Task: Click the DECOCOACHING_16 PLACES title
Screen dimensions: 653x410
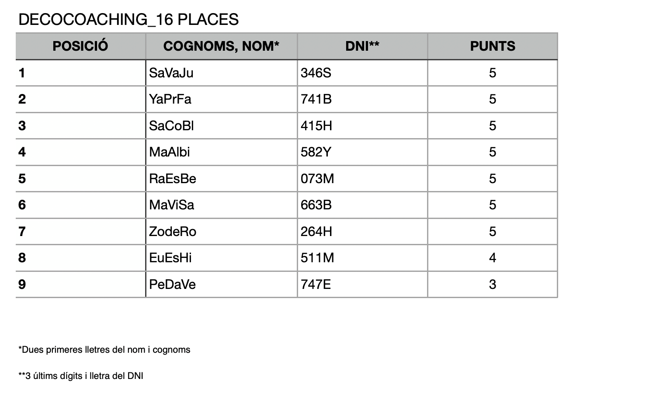Action: pyautogui.click(x=129, y=20)
